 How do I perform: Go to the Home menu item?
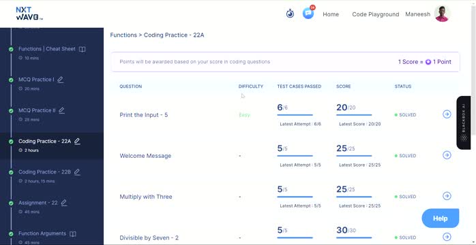point(331,14)
